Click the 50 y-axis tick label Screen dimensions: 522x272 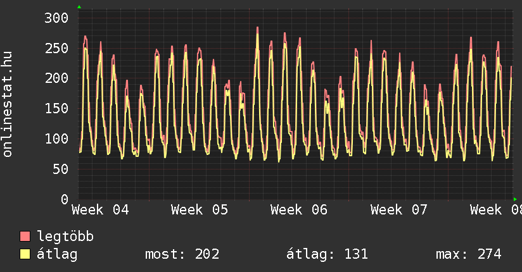60,169
